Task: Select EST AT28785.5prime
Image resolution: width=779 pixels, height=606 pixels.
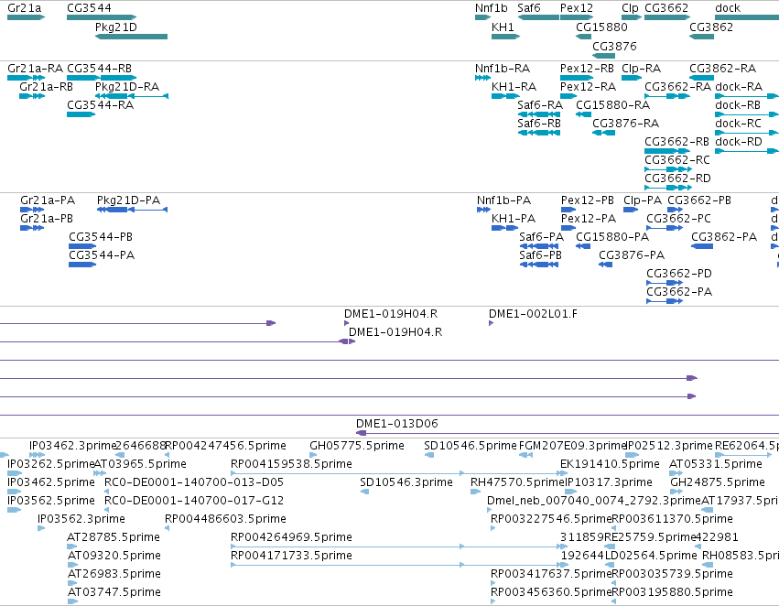Action: [x=72, y=546]
